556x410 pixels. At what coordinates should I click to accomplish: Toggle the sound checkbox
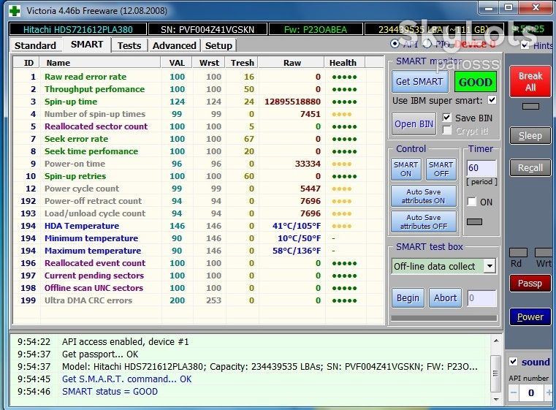(x=513, y=362)
